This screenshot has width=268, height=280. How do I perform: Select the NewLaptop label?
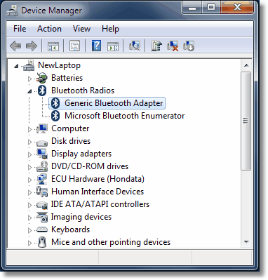click(x=59, y=65)
